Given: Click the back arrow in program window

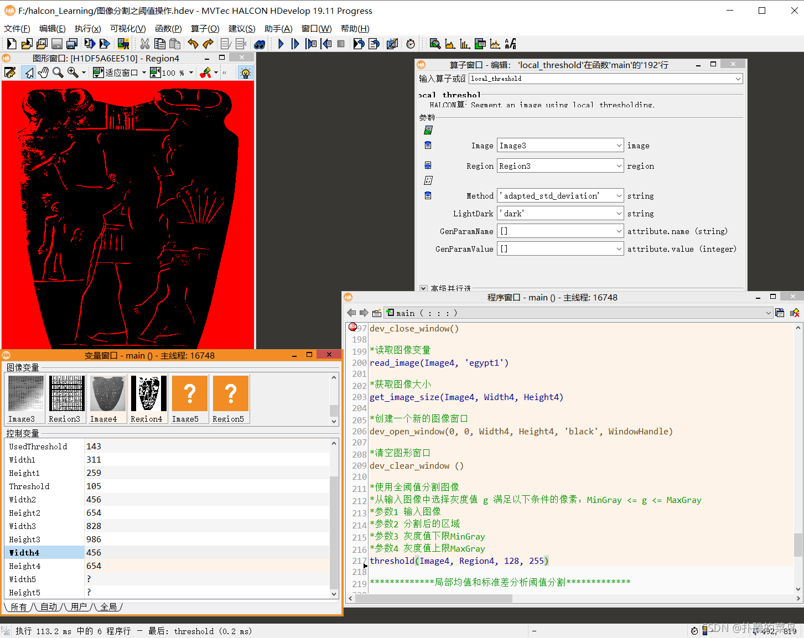Looking at the screenshot, I should click(351, 313).
